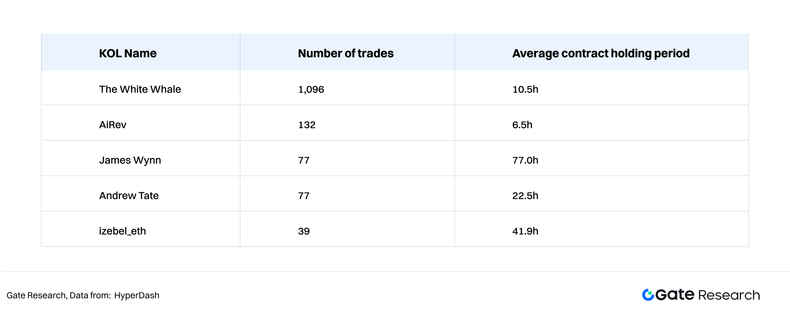Click the James Wynn name cell
The height and width of the screenshot is (319, 790).
(x=130, y=160)
